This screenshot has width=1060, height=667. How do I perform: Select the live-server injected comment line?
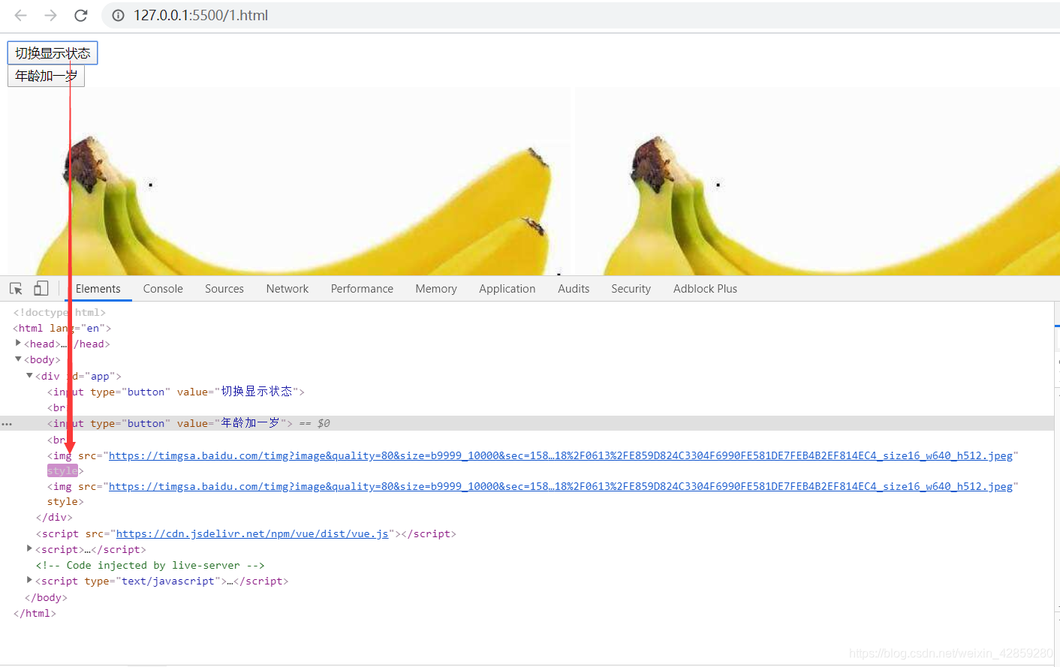(150, 565)
